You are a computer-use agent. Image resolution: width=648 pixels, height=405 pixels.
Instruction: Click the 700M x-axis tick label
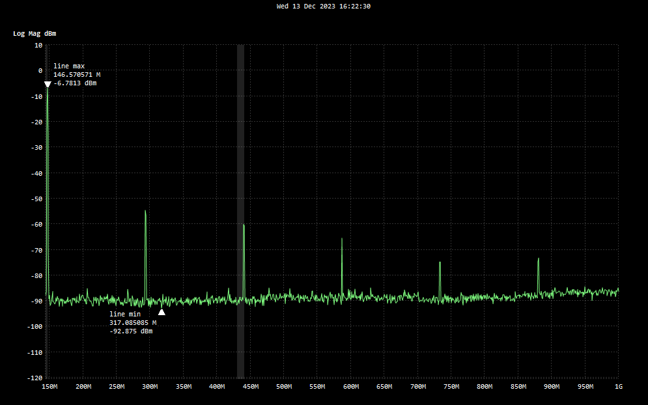(x=418, y=386)
